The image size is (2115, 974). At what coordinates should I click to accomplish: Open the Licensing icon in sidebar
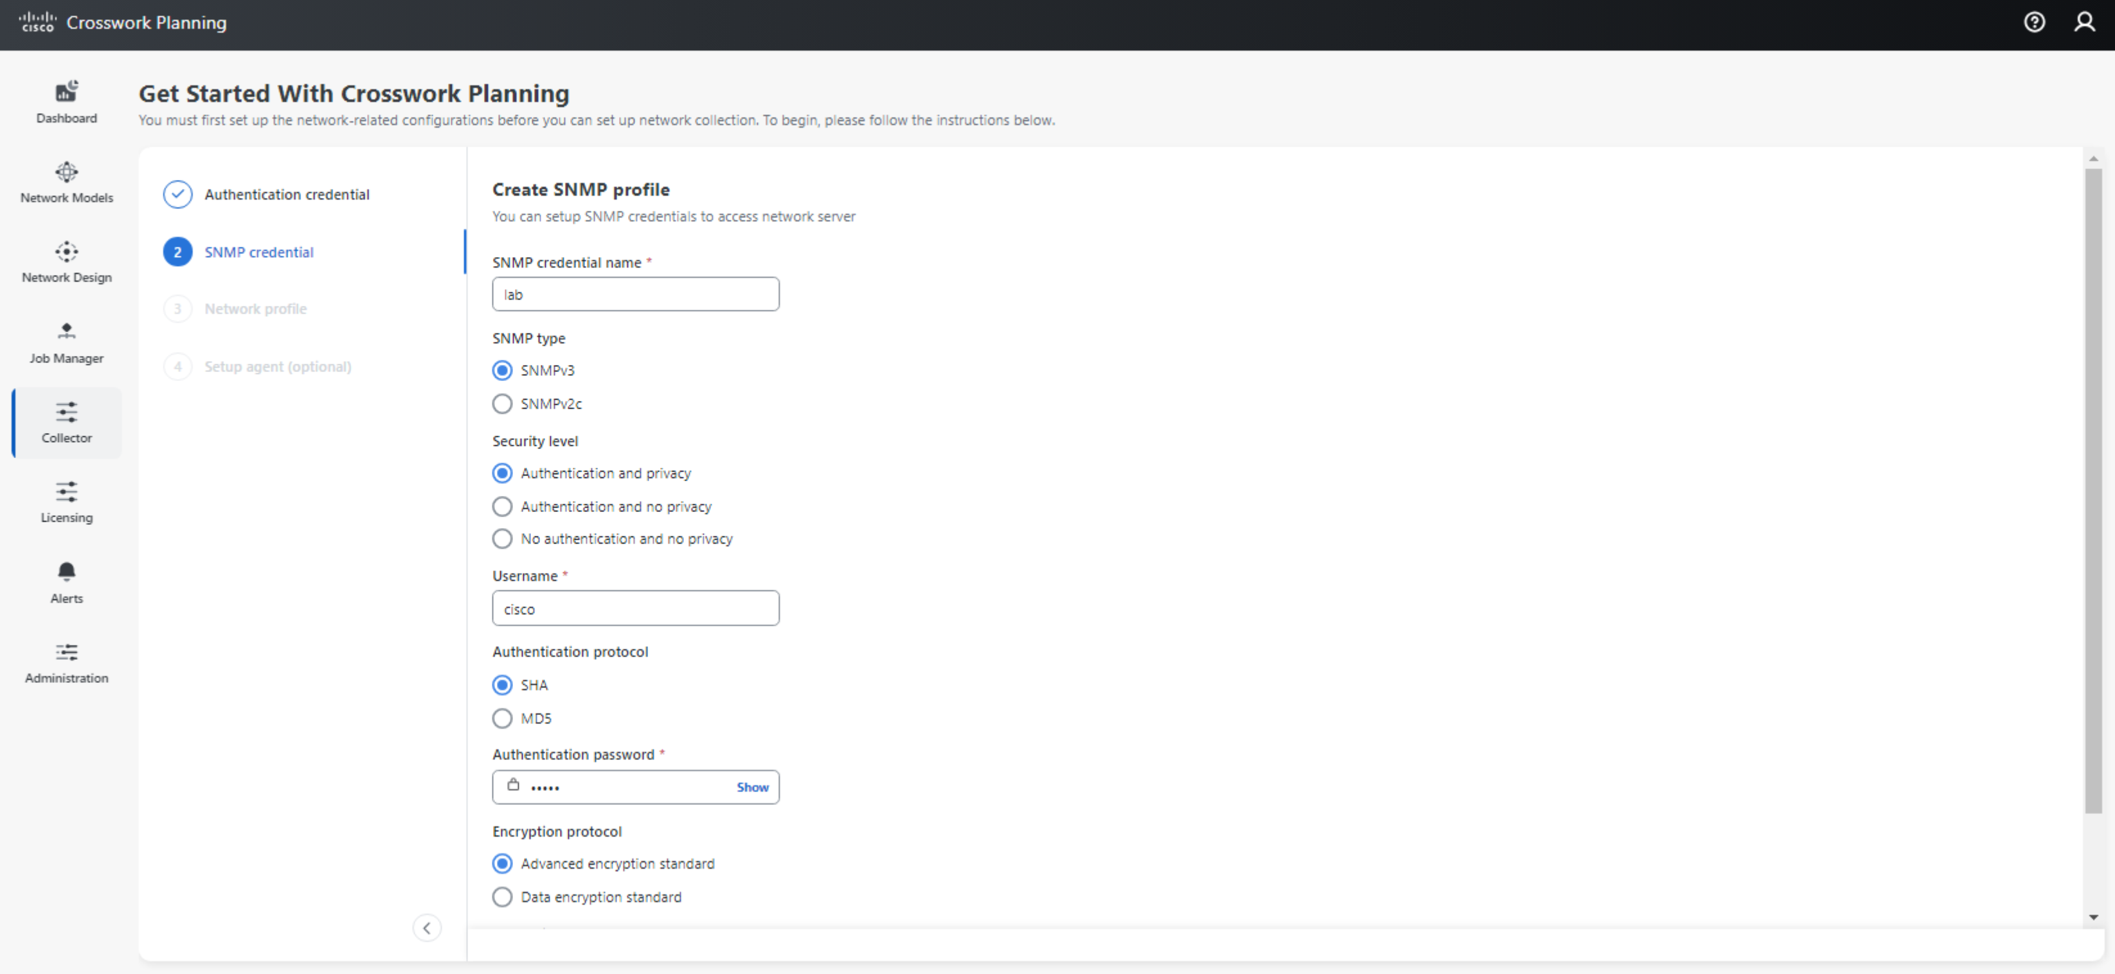pos(66,491)
